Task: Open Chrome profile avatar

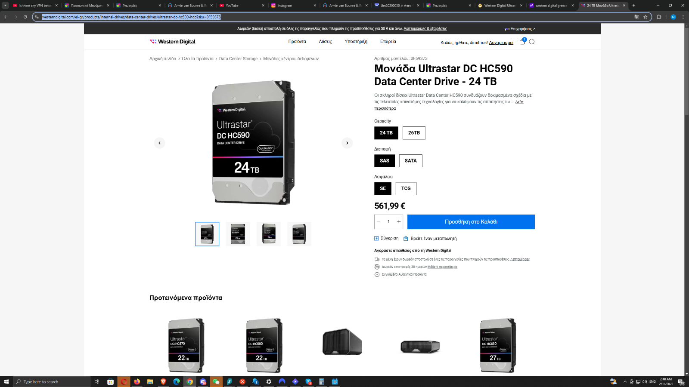Action: point(673,17)
